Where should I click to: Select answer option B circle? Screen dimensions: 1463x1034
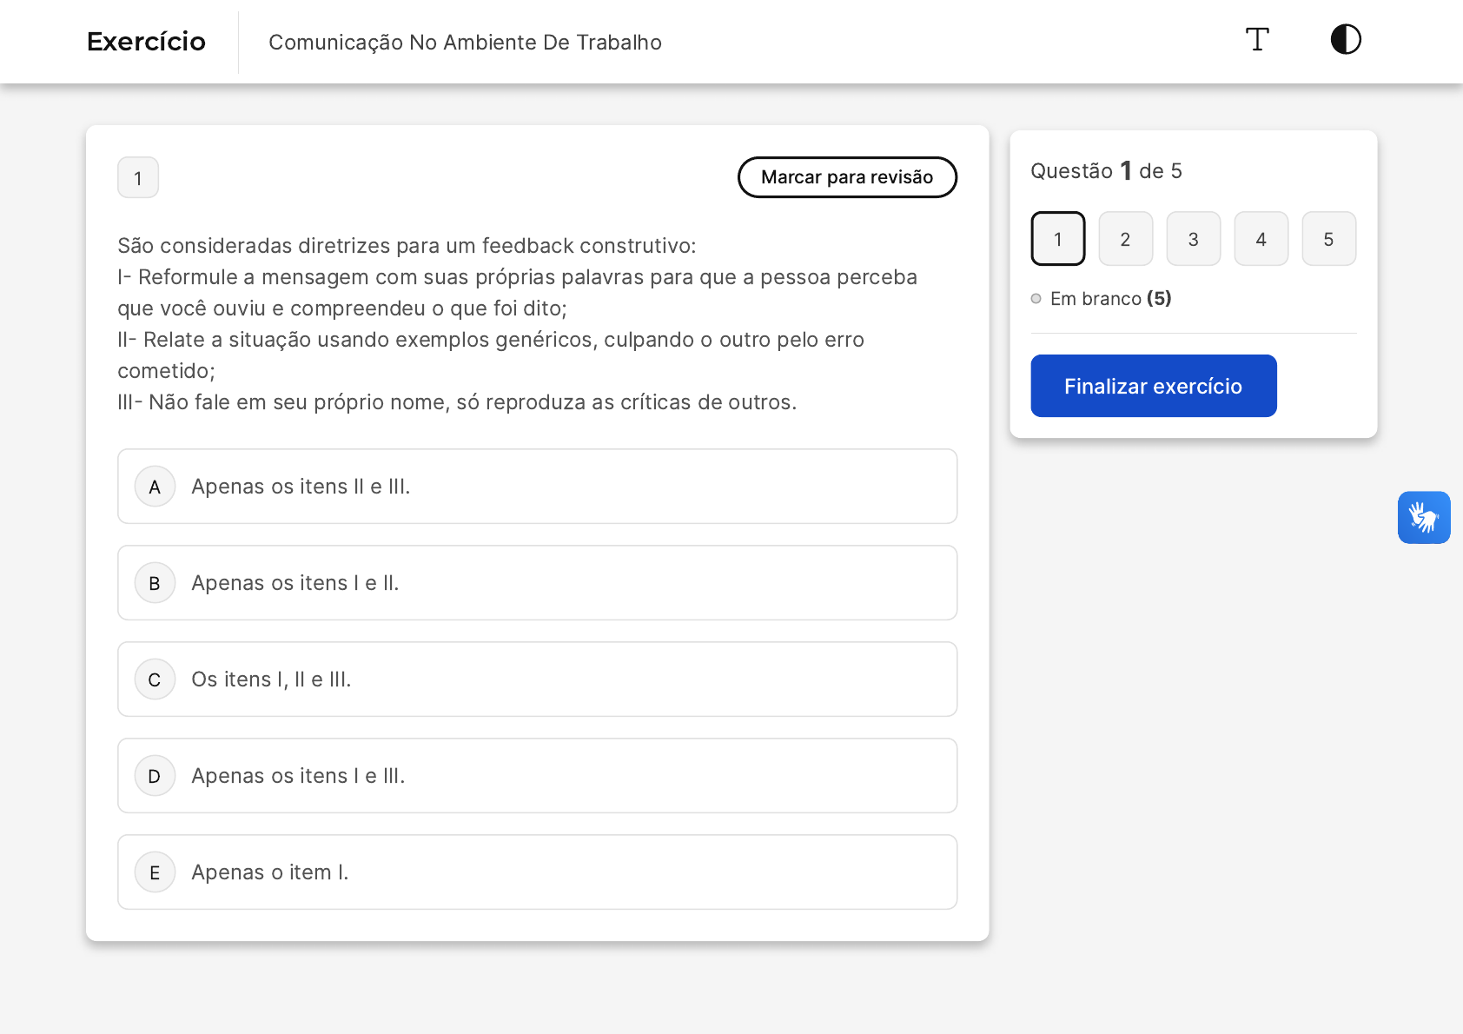pos(155,583)
